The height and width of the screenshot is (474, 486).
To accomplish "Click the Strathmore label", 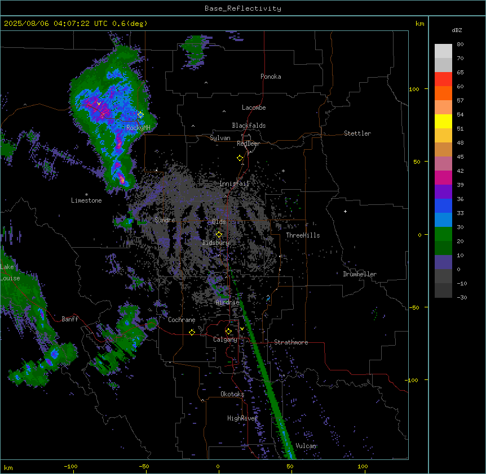I will [291, 342].
